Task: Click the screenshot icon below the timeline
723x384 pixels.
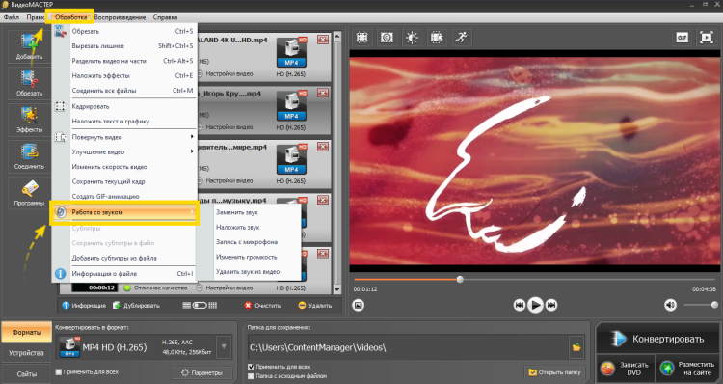Action: click(x=359, y=305)
